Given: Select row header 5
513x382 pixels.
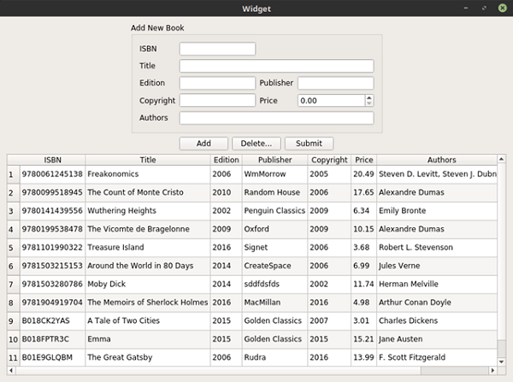Looking at the screenshot, I should [x=13, y=248].
